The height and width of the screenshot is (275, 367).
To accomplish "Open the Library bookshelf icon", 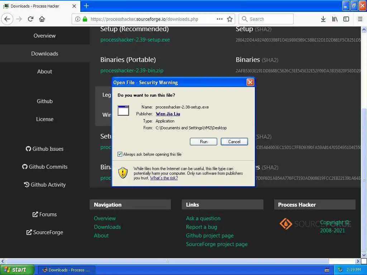I will [335, 19].
